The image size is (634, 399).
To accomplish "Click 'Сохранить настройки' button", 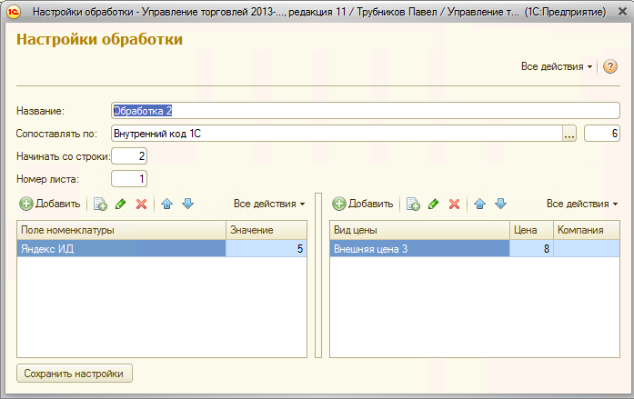I will point(75,373).
